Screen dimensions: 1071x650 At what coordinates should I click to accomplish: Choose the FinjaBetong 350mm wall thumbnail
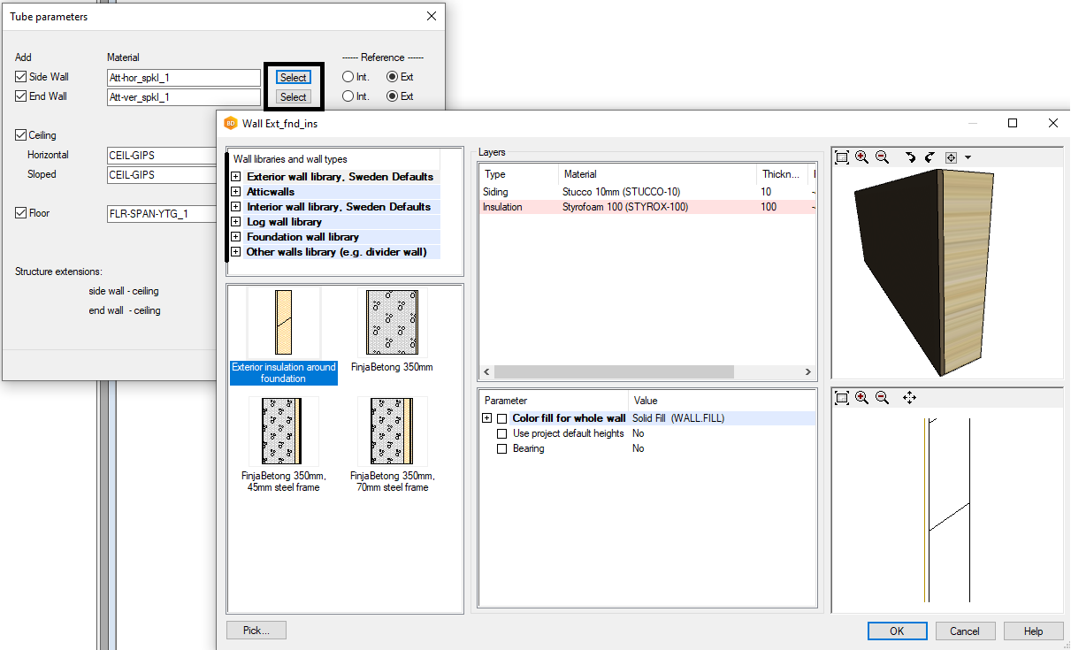click(x=392, y=325)
